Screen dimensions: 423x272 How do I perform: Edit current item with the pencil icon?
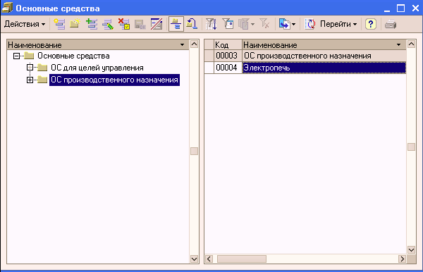coord(108,24)
